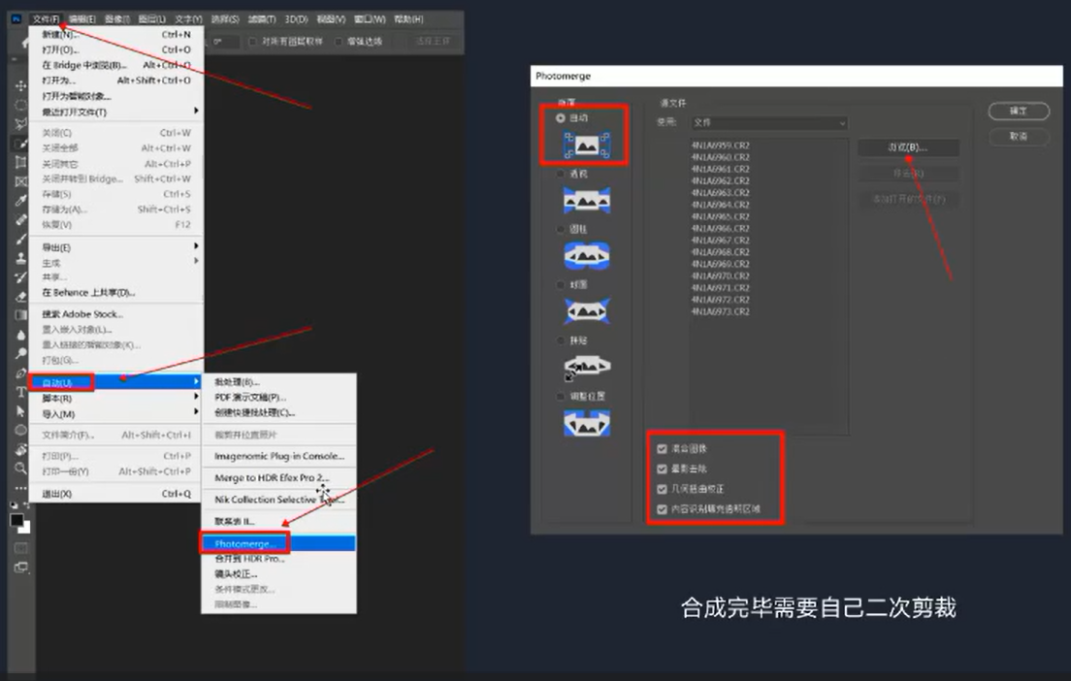Screen dimensions: 1071x681
Task: Expand the Recent Files (最近打开文件) submenu
Action: (116, 112)
